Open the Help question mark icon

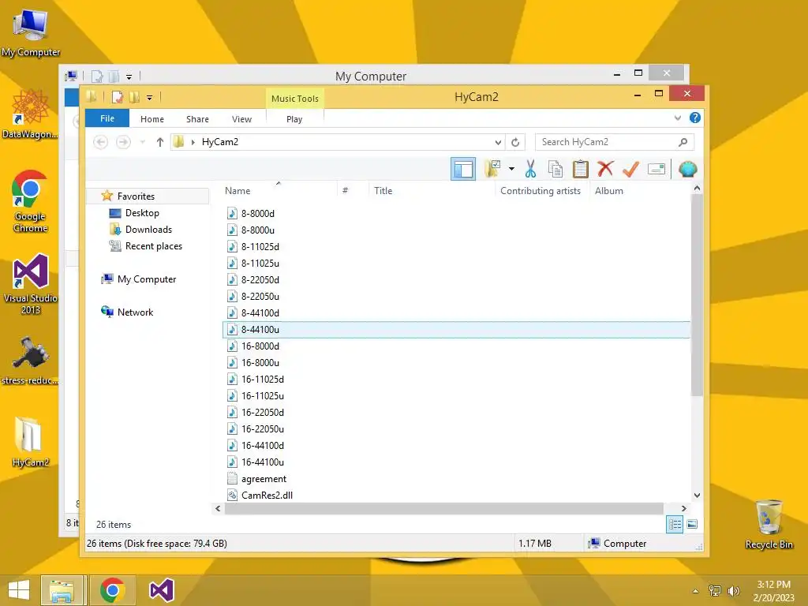(694, 118)
